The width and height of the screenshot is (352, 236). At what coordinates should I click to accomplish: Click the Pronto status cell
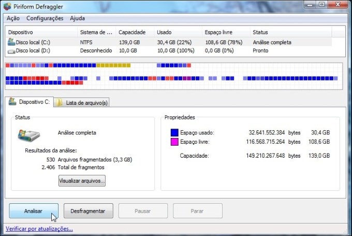tap(260, 51)
